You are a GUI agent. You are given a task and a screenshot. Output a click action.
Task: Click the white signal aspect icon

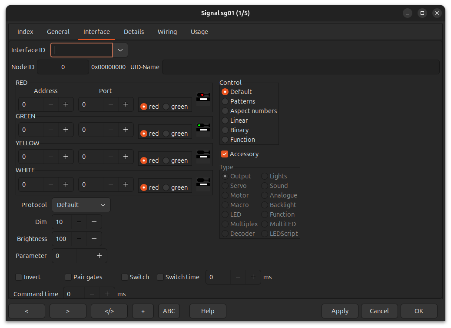pyautogui.click(x=203, y=182)
